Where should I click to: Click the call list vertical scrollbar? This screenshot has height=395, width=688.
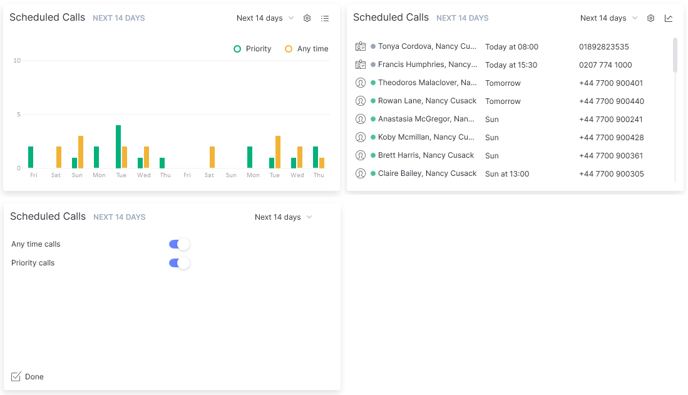(x=675, y=55)
